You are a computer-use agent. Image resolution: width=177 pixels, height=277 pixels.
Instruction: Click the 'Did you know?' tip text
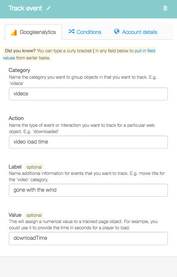point(21,51)
